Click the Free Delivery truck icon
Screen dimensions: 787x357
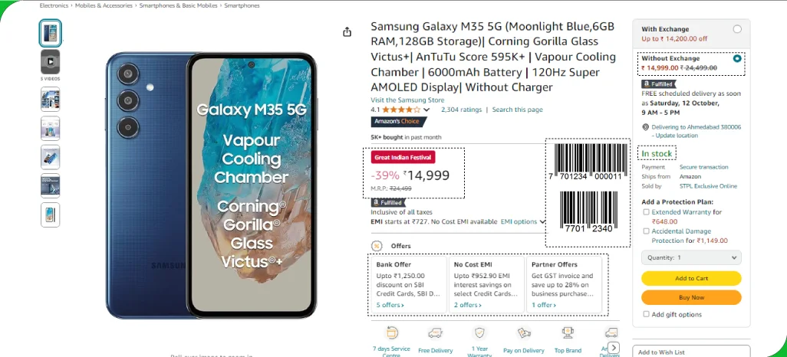point(435,332)
